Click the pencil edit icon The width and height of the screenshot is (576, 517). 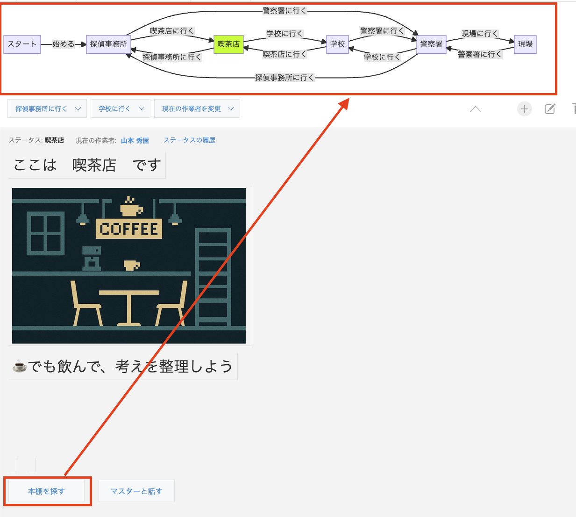(550, 109)
